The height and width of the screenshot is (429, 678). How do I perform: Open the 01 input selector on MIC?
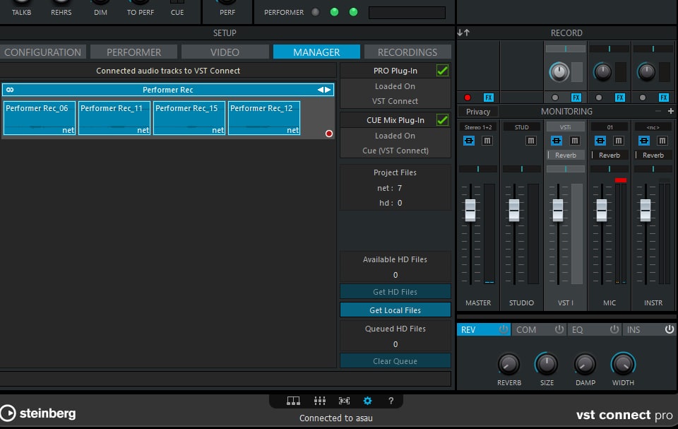[x=609, y=127]
